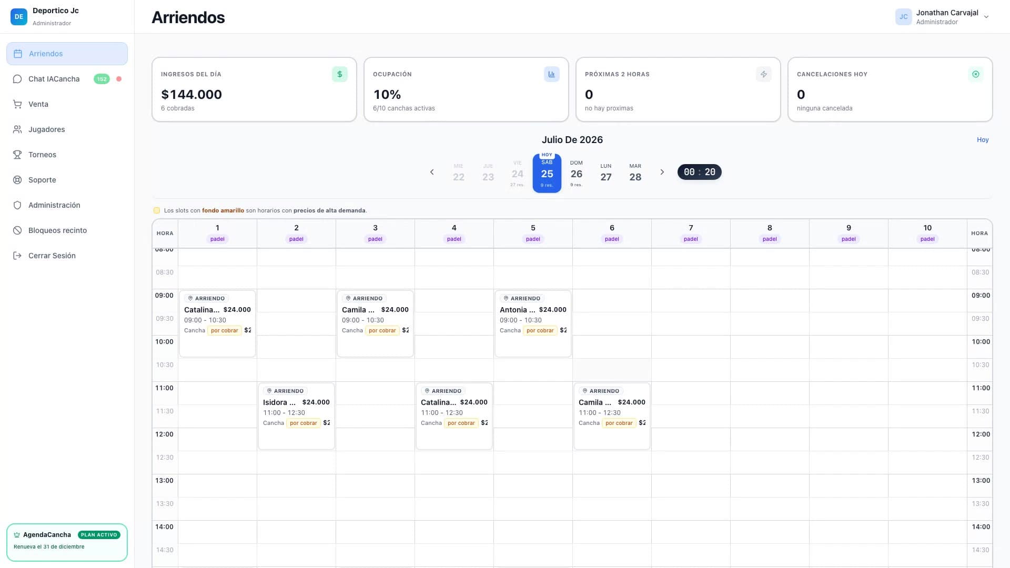Click the court 10 padel column header
This screenshot has width=1010, height=568.
[927, 233]
